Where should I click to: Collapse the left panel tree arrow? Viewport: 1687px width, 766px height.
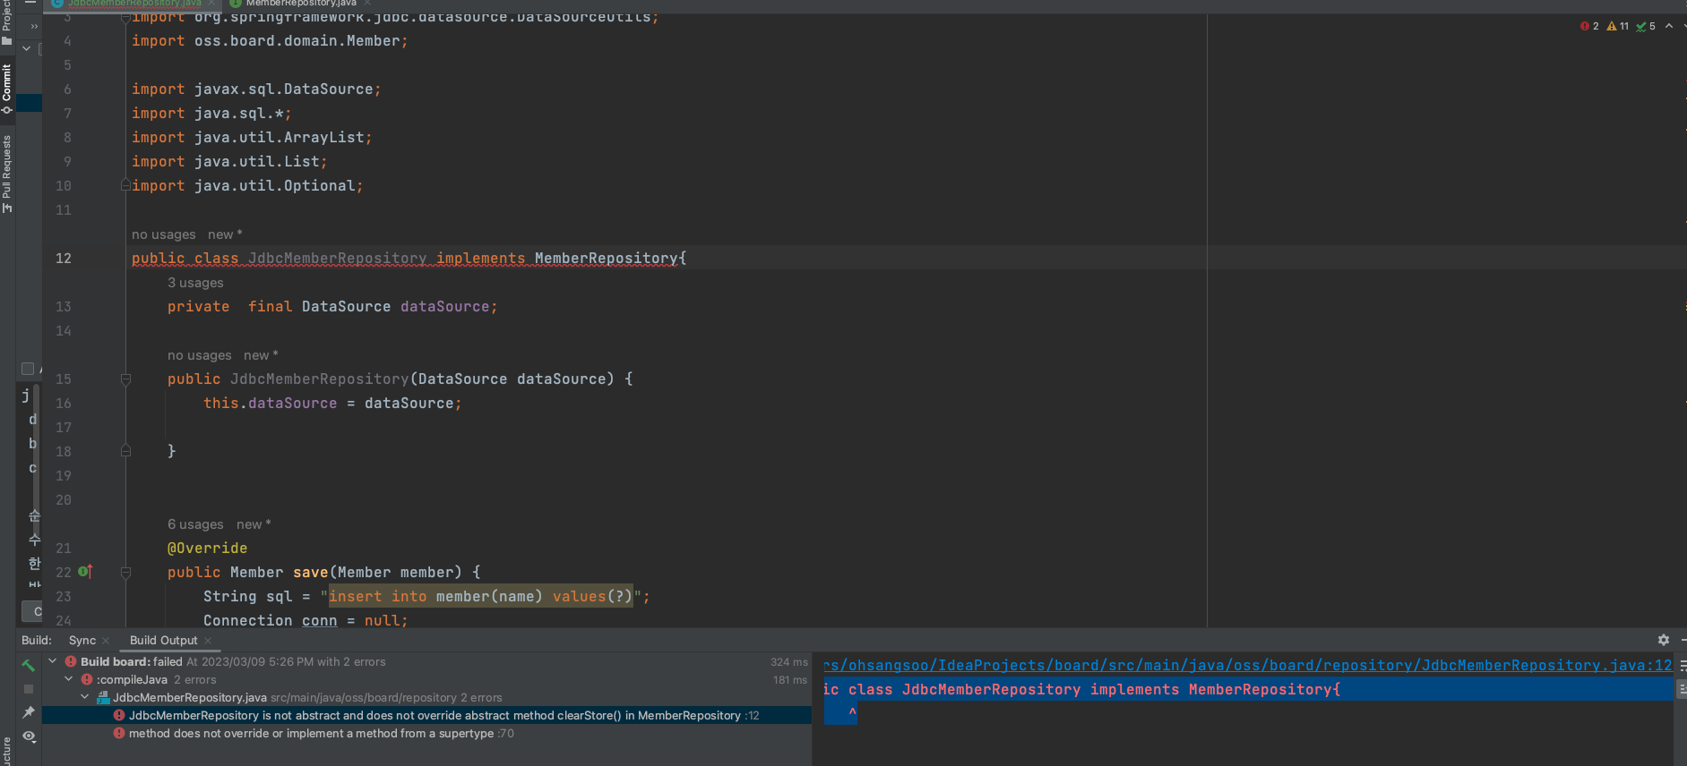[27, 48]
